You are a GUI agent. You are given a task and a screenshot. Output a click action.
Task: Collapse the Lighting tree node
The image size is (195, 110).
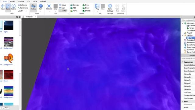183,35
